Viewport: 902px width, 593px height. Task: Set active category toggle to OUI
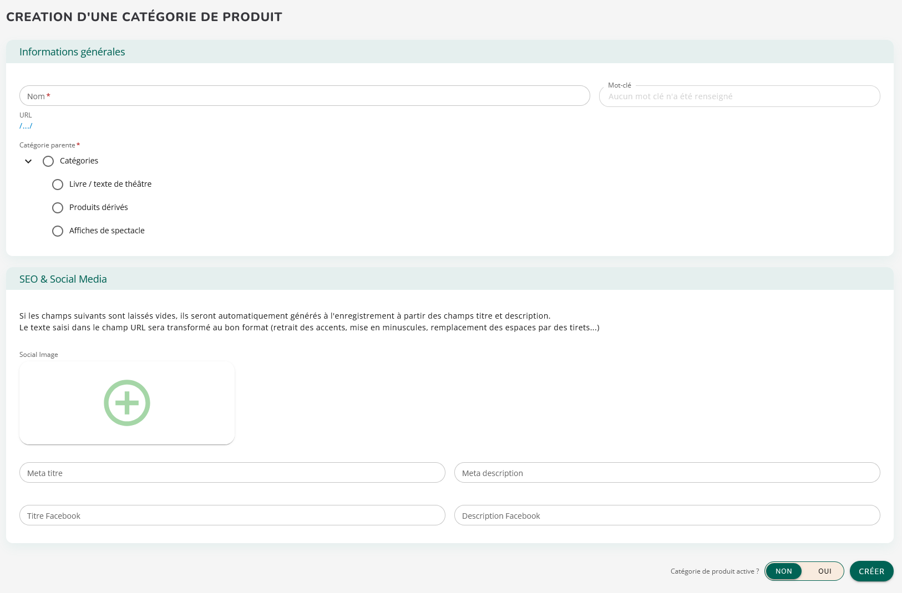coord(824,571)
